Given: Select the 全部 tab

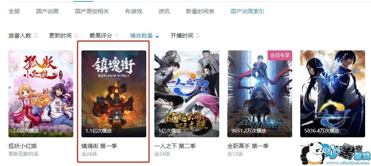Looking at the screenshot, I should tap(14, 11).
